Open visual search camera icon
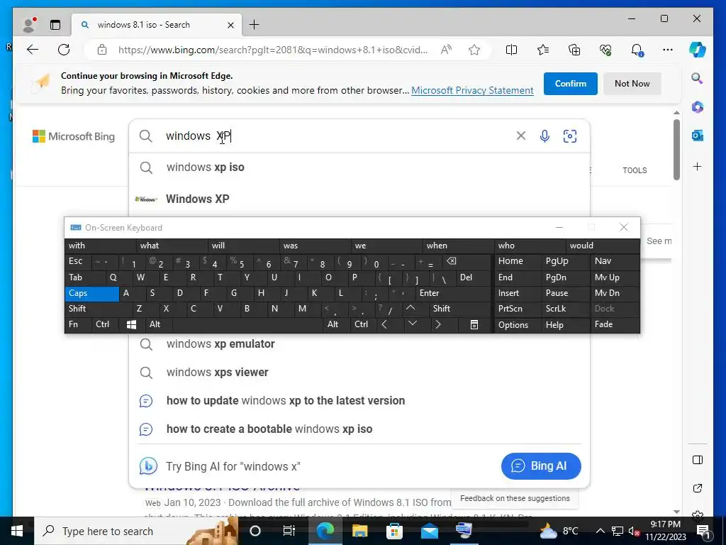Image resolution: width=726 pixels, height=545 pixels. pyautogui.click(x=570, y=136)
